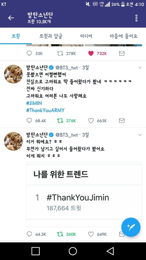Image resolution: width=146 pixels, height=260 pixels.
Task: Open the #ThankYouARMY hashtag link
Action: pos(45,110)
